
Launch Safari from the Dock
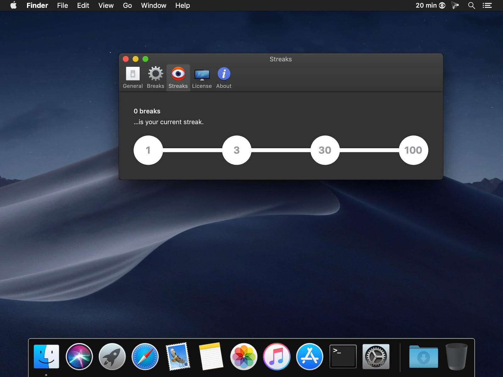145,357
